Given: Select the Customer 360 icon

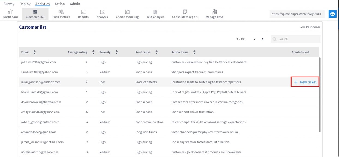Looking at the screenshot, I should pos(35,12).
